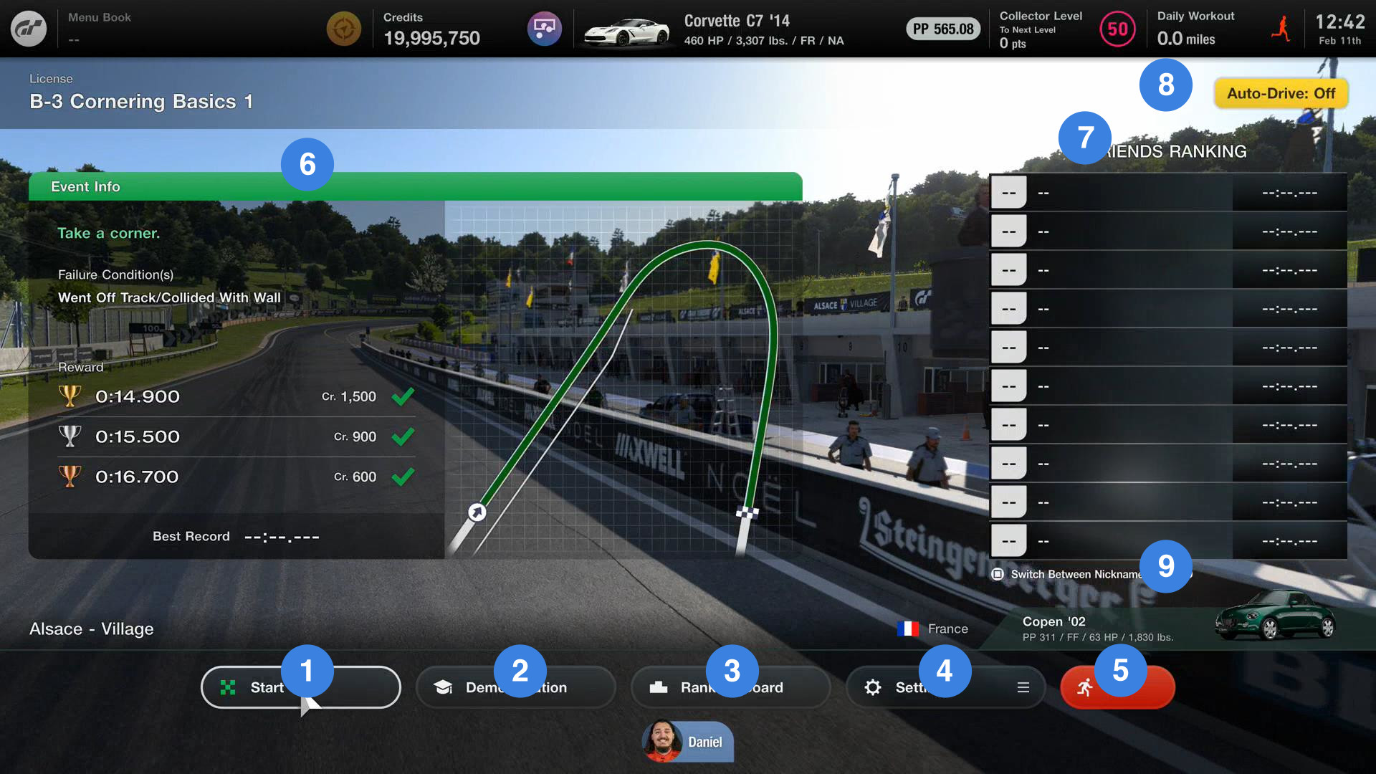Open the Demonstration button
The height and width of the screenshot is (774, 1376).
pyautogui.click(x=516, y=687)
